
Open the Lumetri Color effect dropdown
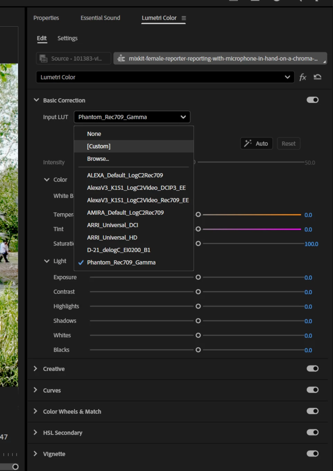click(x=165, y=77)
